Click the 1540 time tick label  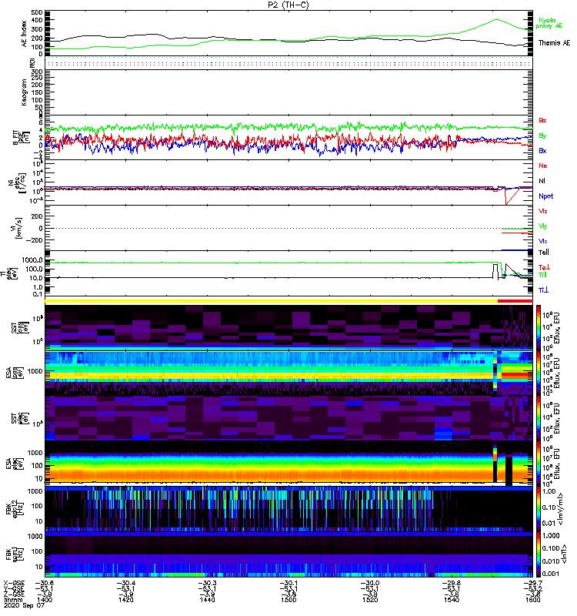click(452, 600)
